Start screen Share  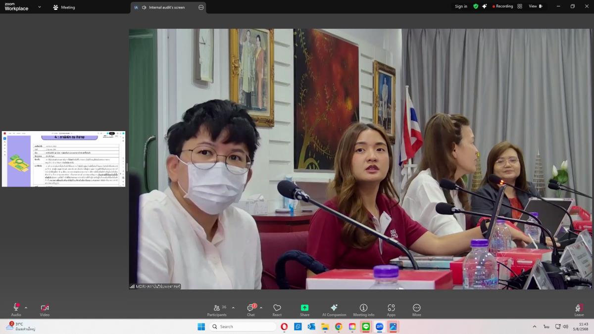coord(304,310)
